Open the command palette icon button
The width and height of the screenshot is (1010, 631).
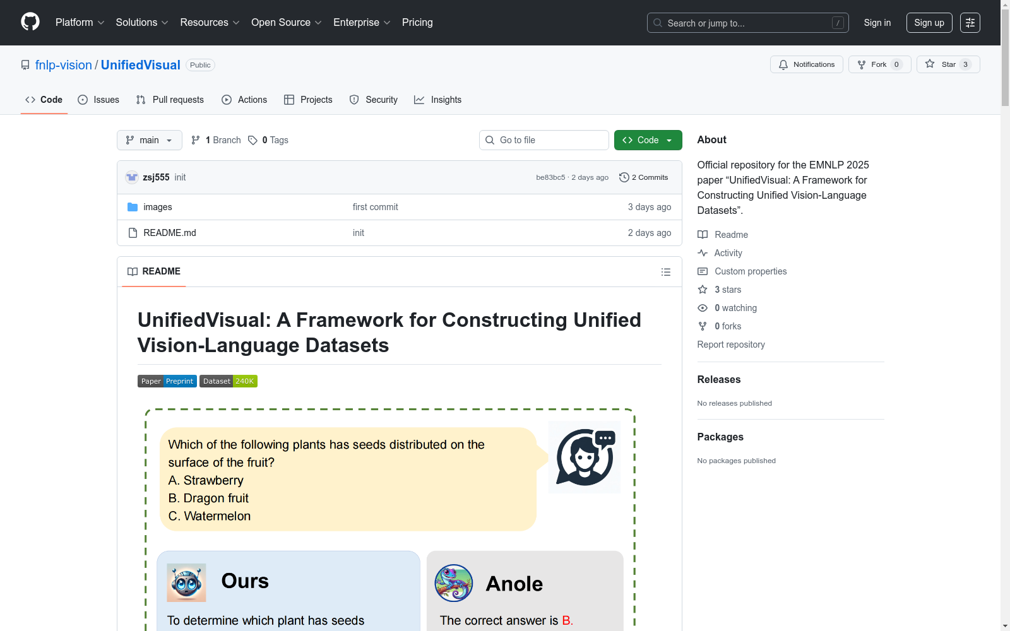point(970,23)
